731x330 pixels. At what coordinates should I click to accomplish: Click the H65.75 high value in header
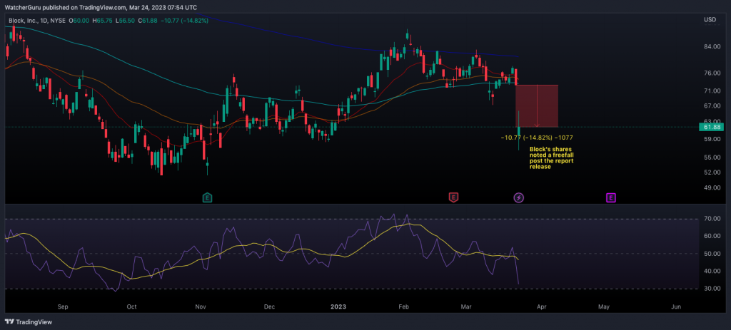pyautogui.click(x=102, y=21)
